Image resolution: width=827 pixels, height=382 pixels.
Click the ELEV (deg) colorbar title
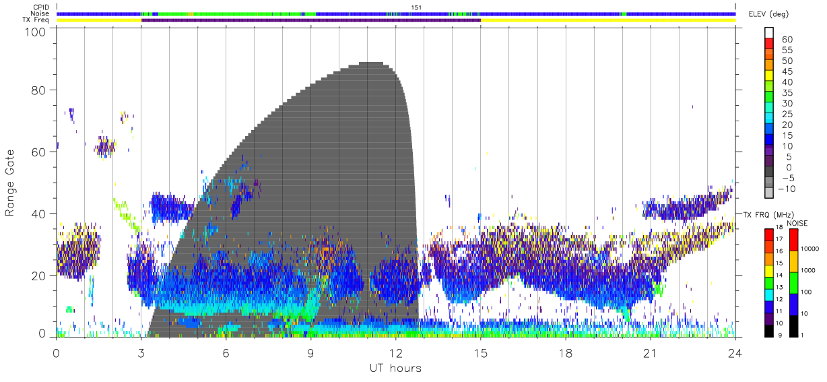point(769,14)
